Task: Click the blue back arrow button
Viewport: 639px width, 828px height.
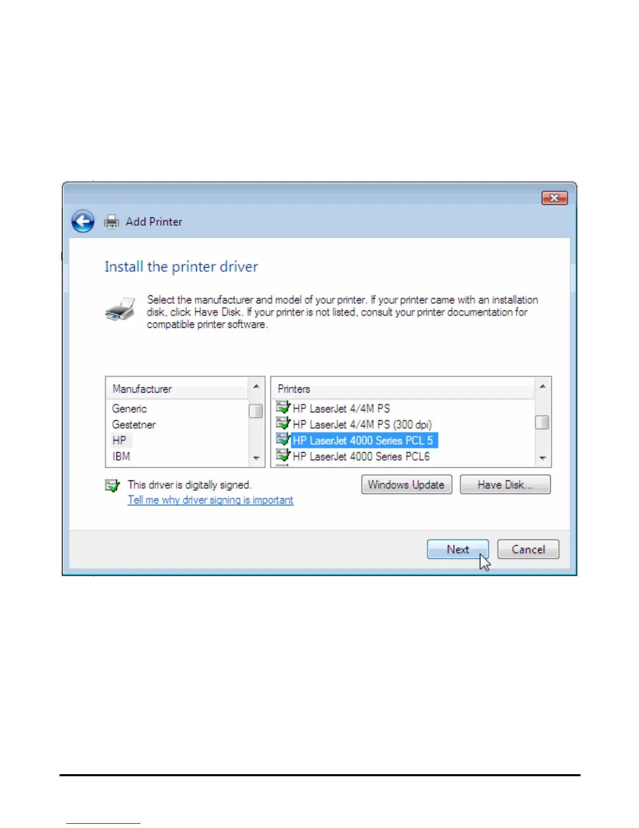Action: 83,221
